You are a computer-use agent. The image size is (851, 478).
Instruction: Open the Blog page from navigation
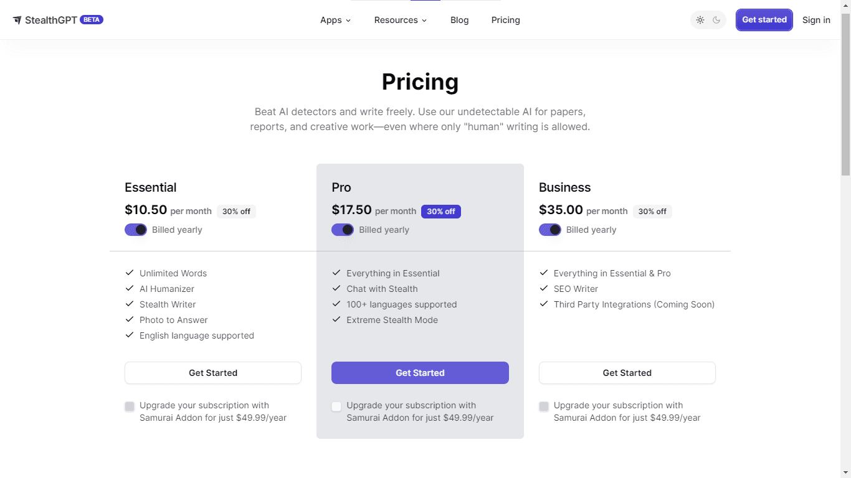point(459,20)
